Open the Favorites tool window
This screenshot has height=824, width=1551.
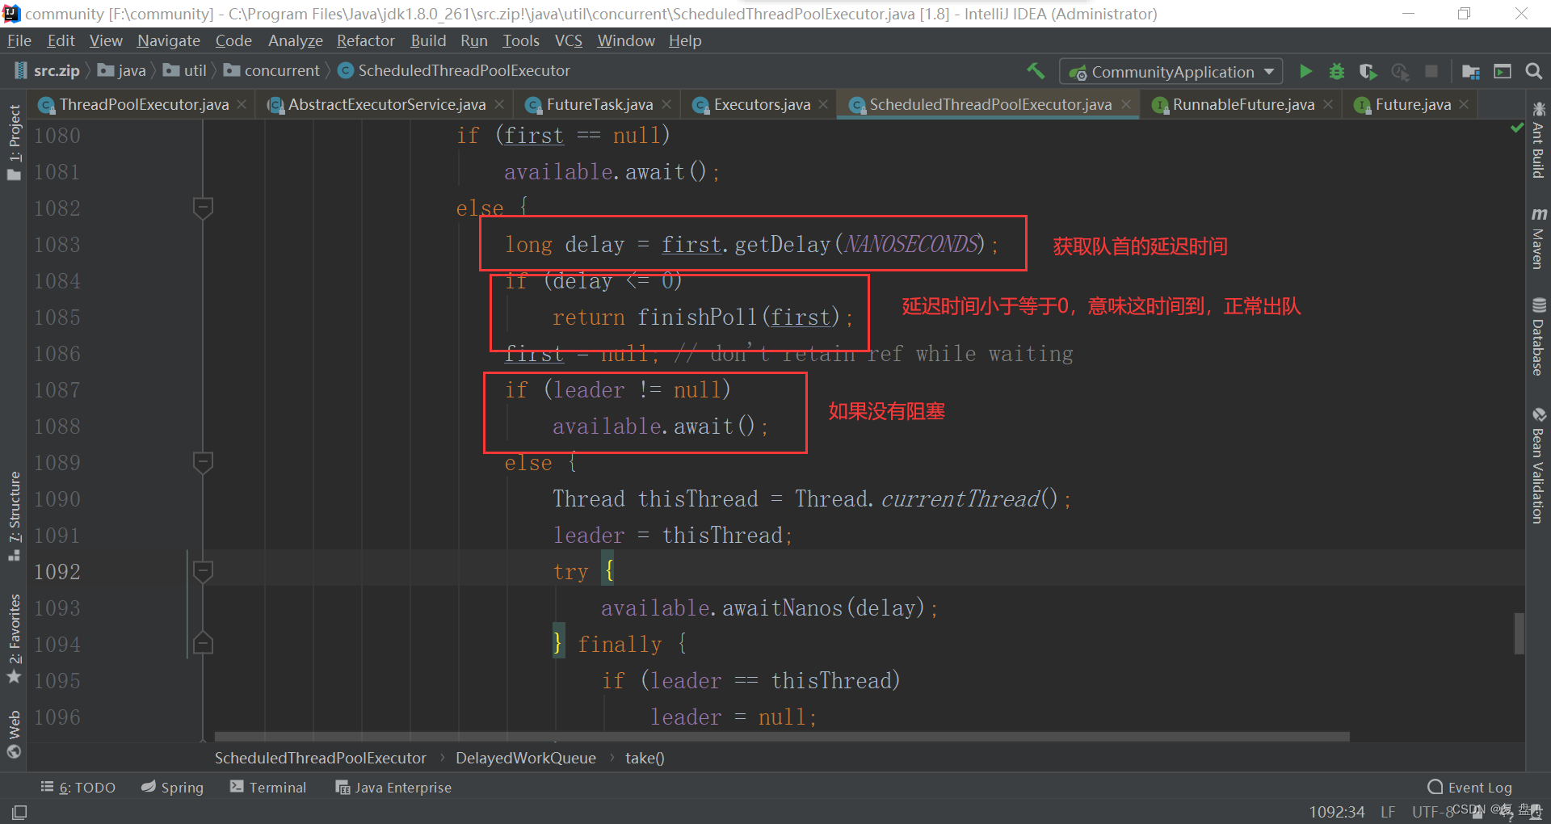pyautogui.click(x=14, y=638)
